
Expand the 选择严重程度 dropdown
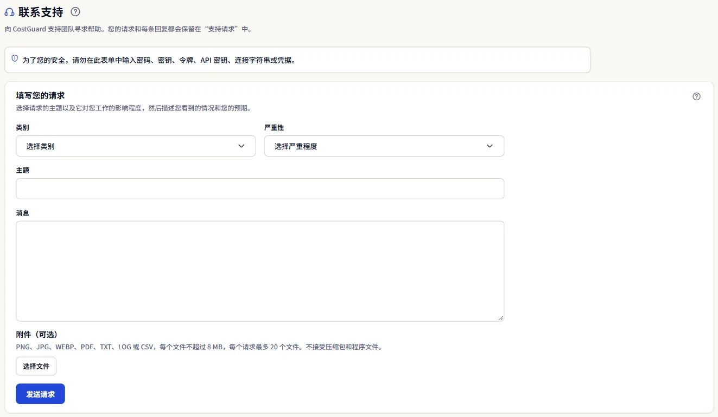tap(384, 146)
